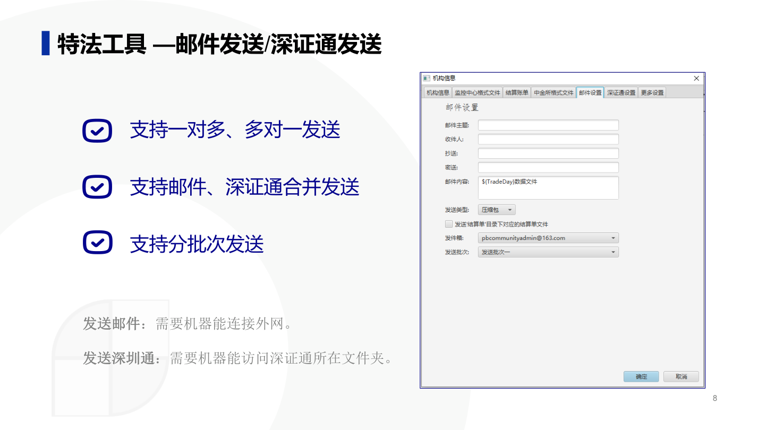Viewport: 765px width, 430px height.
Task: Click the 邮件设置 tab
Action: click(x=590, y=93)
